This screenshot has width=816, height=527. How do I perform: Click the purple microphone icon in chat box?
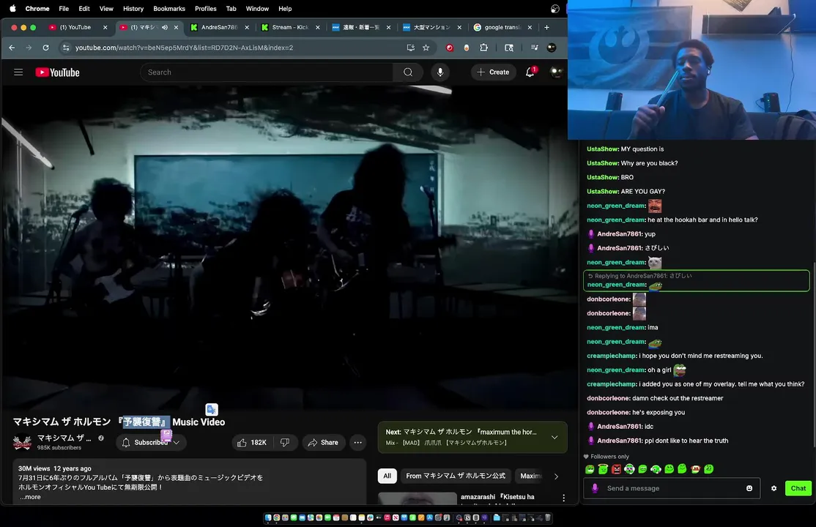[x=595, y=488]
